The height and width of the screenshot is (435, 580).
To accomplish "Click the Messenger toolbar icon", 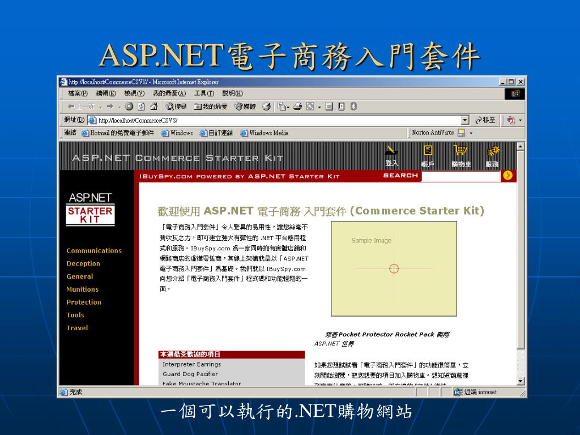I will click(x=342, y=106).
